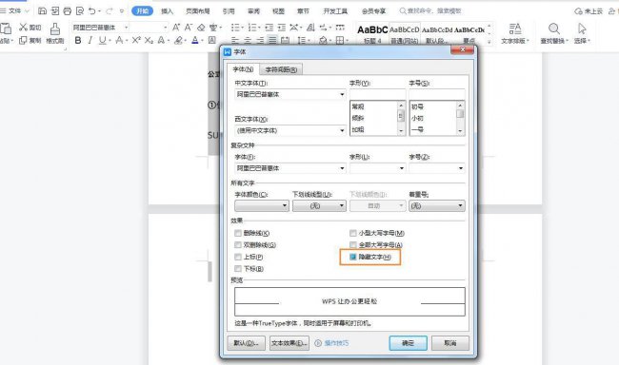Select Italic (倾斜) in font style list
Image resolution: width=619 pixels, height=365 pixels.
click(358, 118)
